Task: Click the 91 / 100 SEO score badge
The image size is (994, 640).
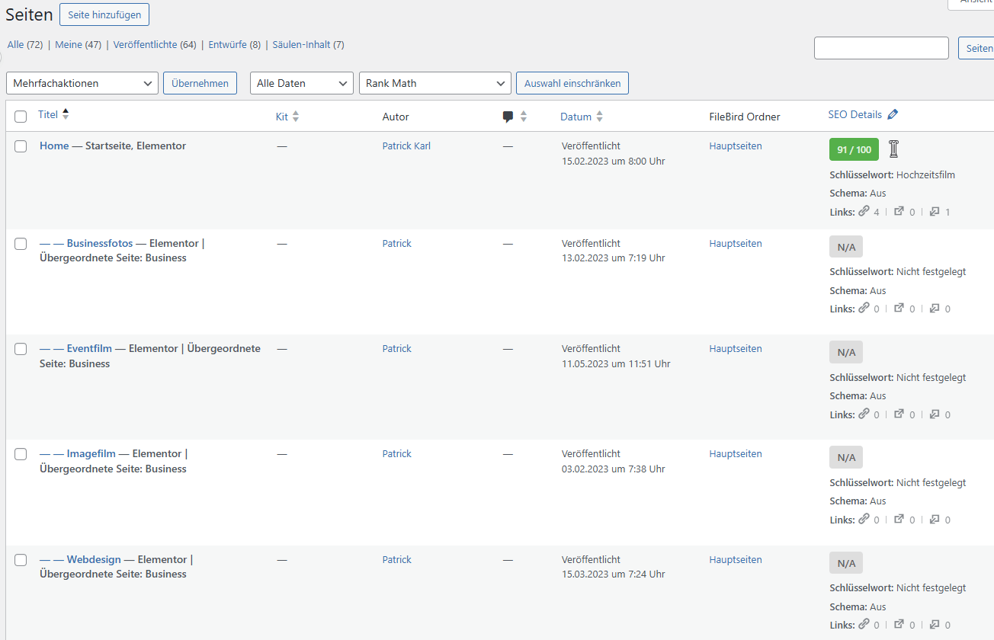Action: 854,149
